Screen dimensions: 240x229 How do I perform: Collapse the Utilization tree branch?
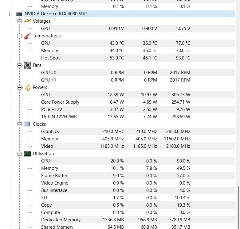pos(20,154)
